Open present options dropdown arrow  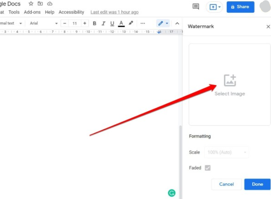pyautogui.click(x=219, y=7)
